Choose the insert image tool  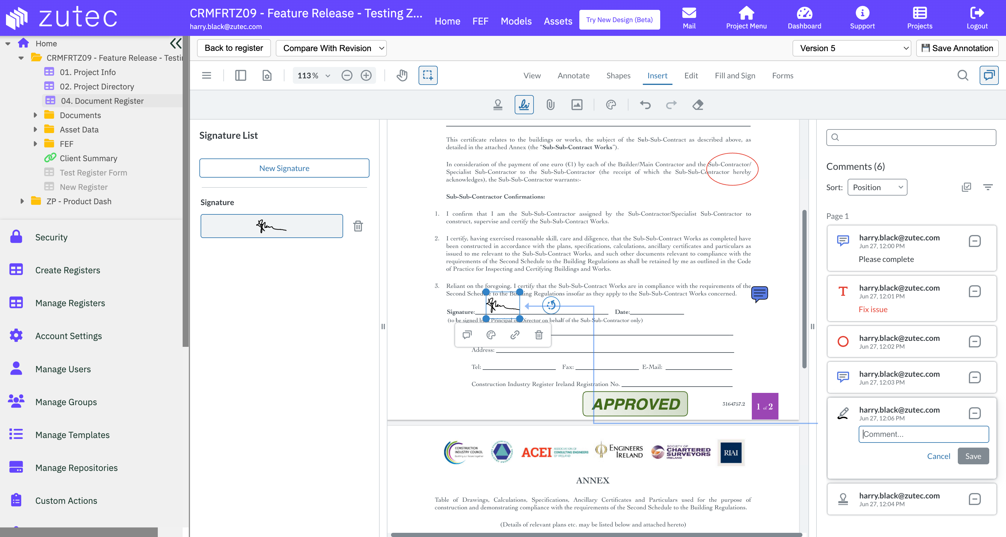pyautogui.click(x=577, y=105)
